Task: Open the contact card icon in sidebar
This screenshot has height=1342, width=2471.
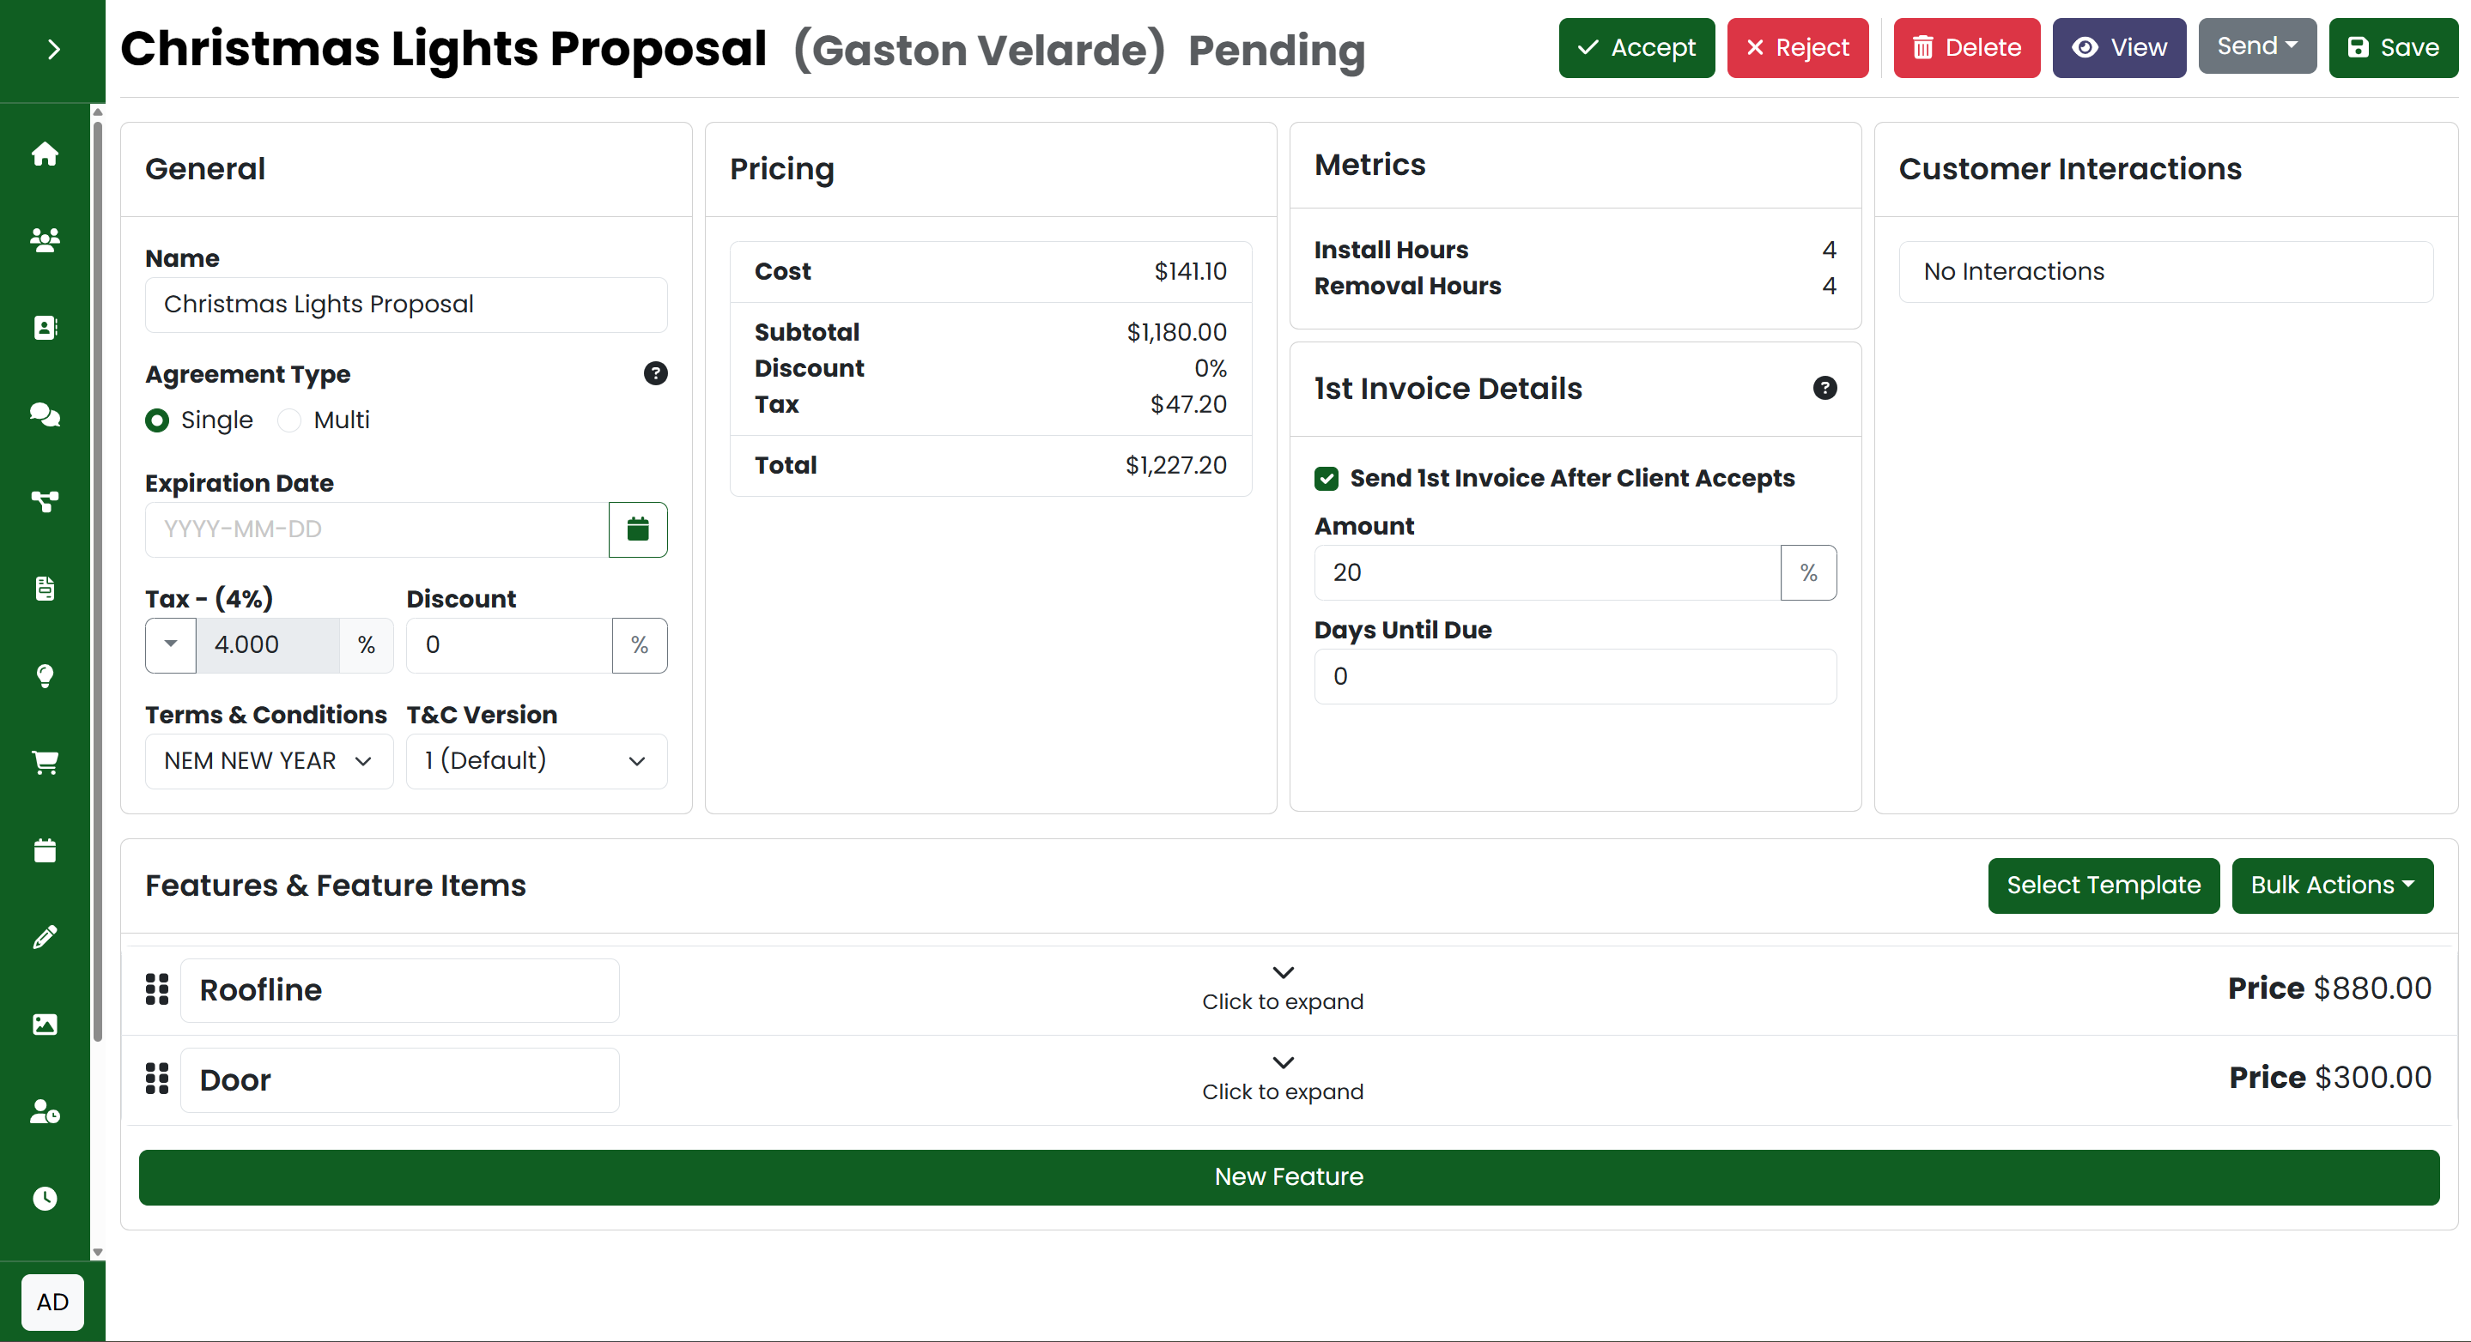Action: (46, 328)
